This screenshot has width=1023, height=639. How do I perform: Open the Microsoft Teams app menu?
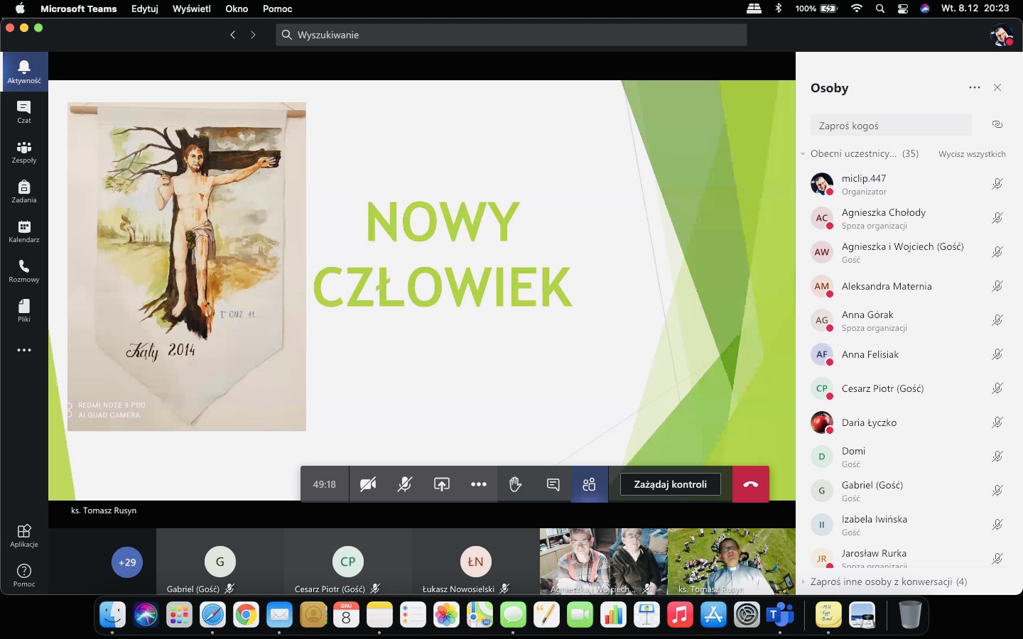tap(78, 9)
